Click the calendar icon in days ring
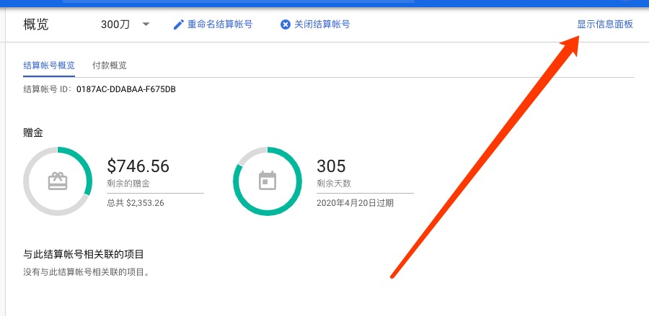The width and height of the screenshot is (649, 316). pos(268,181)
